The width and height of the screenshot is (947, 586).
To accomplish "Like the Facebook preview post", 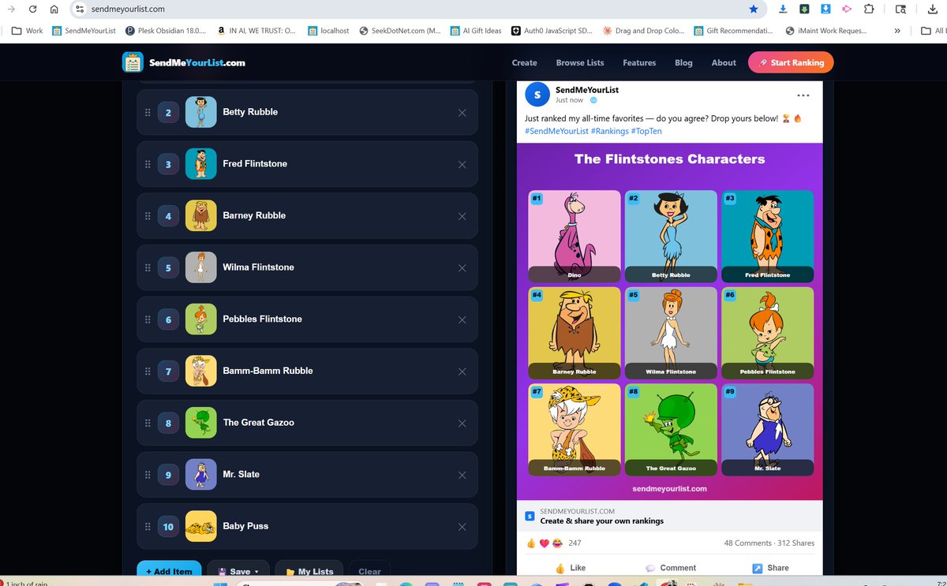I will [x=570, y=568].
